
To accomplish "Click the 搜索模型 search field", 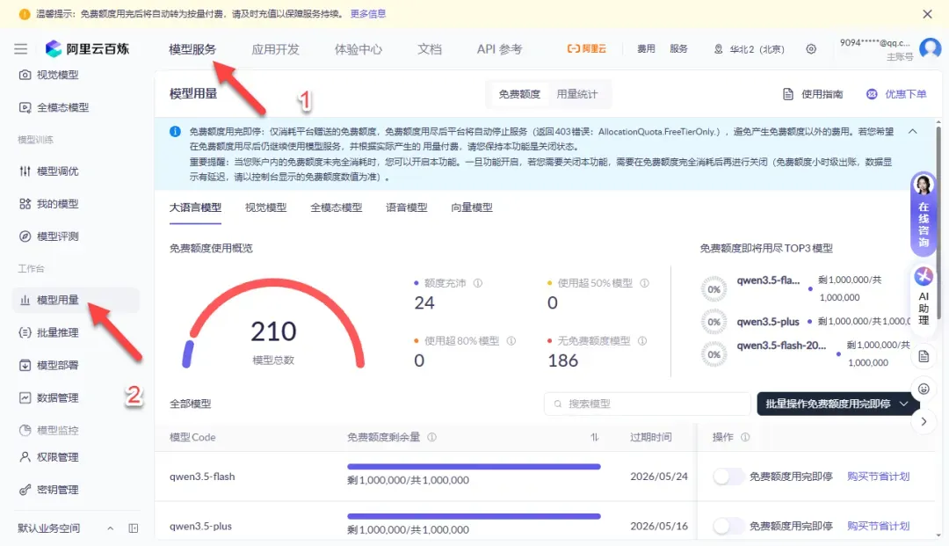I will coord(646,404).
